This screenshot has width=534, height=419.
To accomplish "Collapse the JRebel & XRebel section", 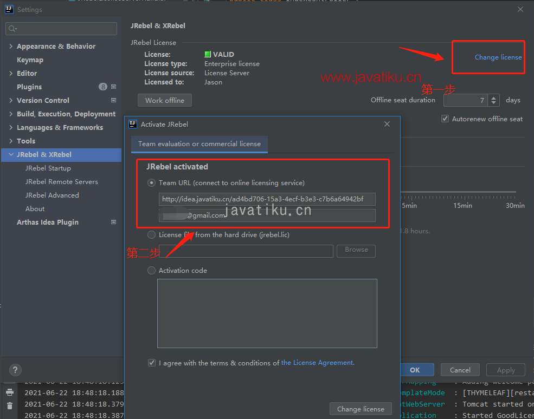I will pyautogui.click(x=11, y=155).
